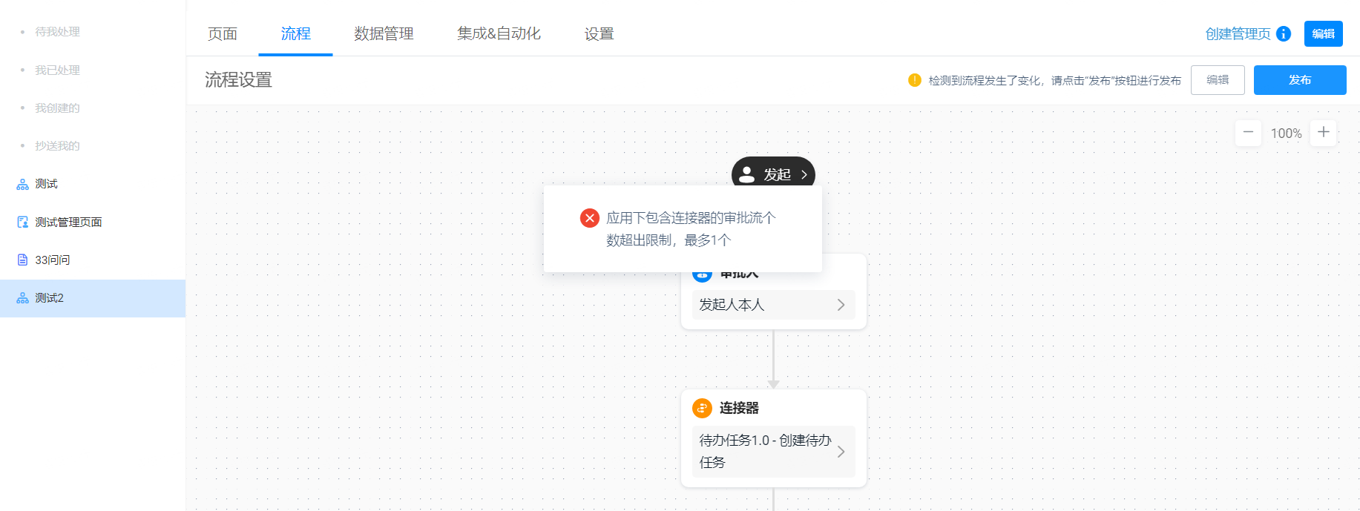
Task: Expand the 发起 node chevron
Action: point(804,175)
